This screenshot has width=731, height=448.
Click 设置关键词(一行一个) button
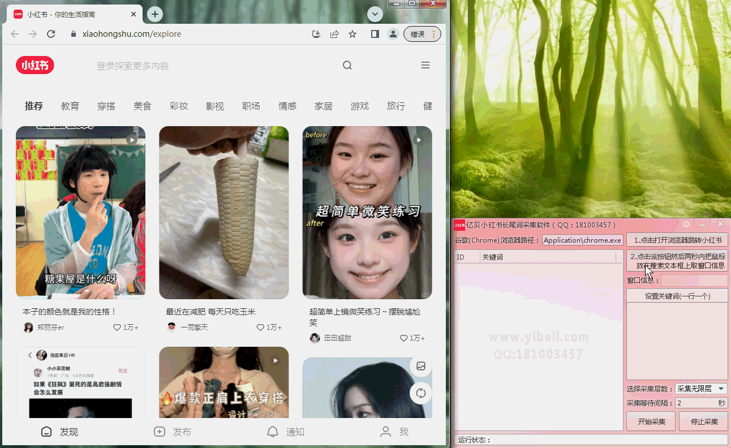[677, 296]
